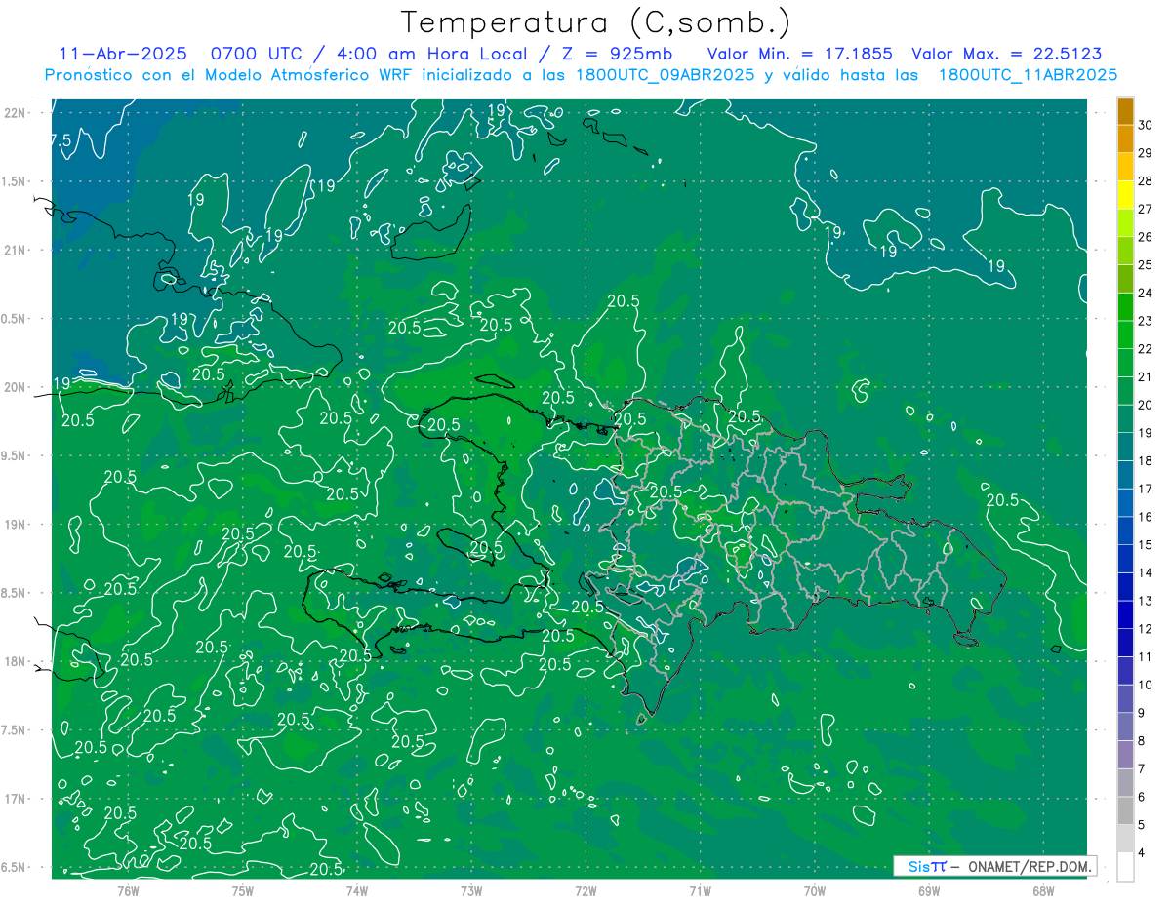Select the pressure level 'Z = 925mb'
This screenshot has width=1171, height=904.
tap(616, 54)
